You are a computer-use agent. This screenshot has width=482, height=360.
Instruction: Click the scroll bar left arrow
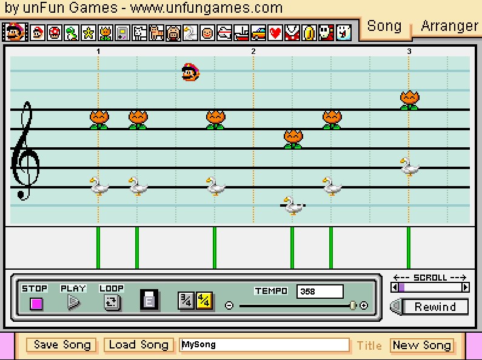coord(395,287)
